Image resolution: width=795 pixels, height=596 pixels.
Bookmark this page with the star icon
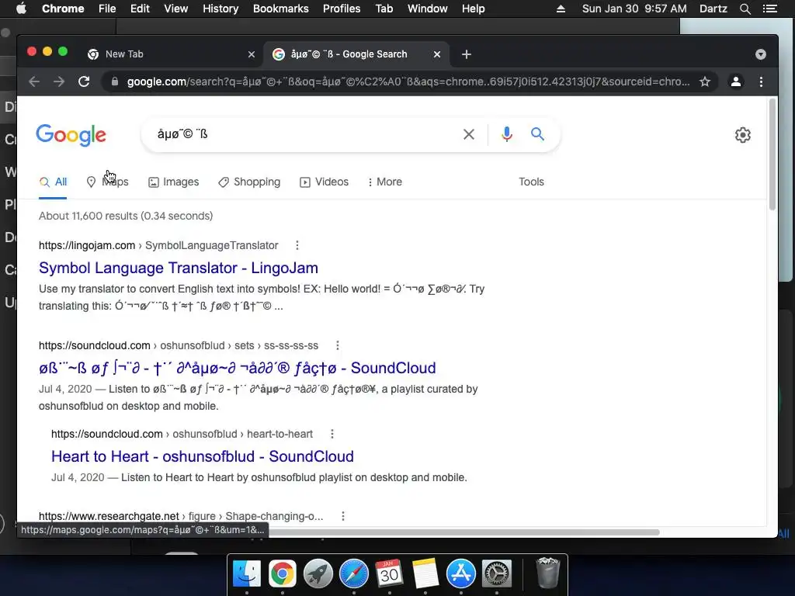coord(705,81)
